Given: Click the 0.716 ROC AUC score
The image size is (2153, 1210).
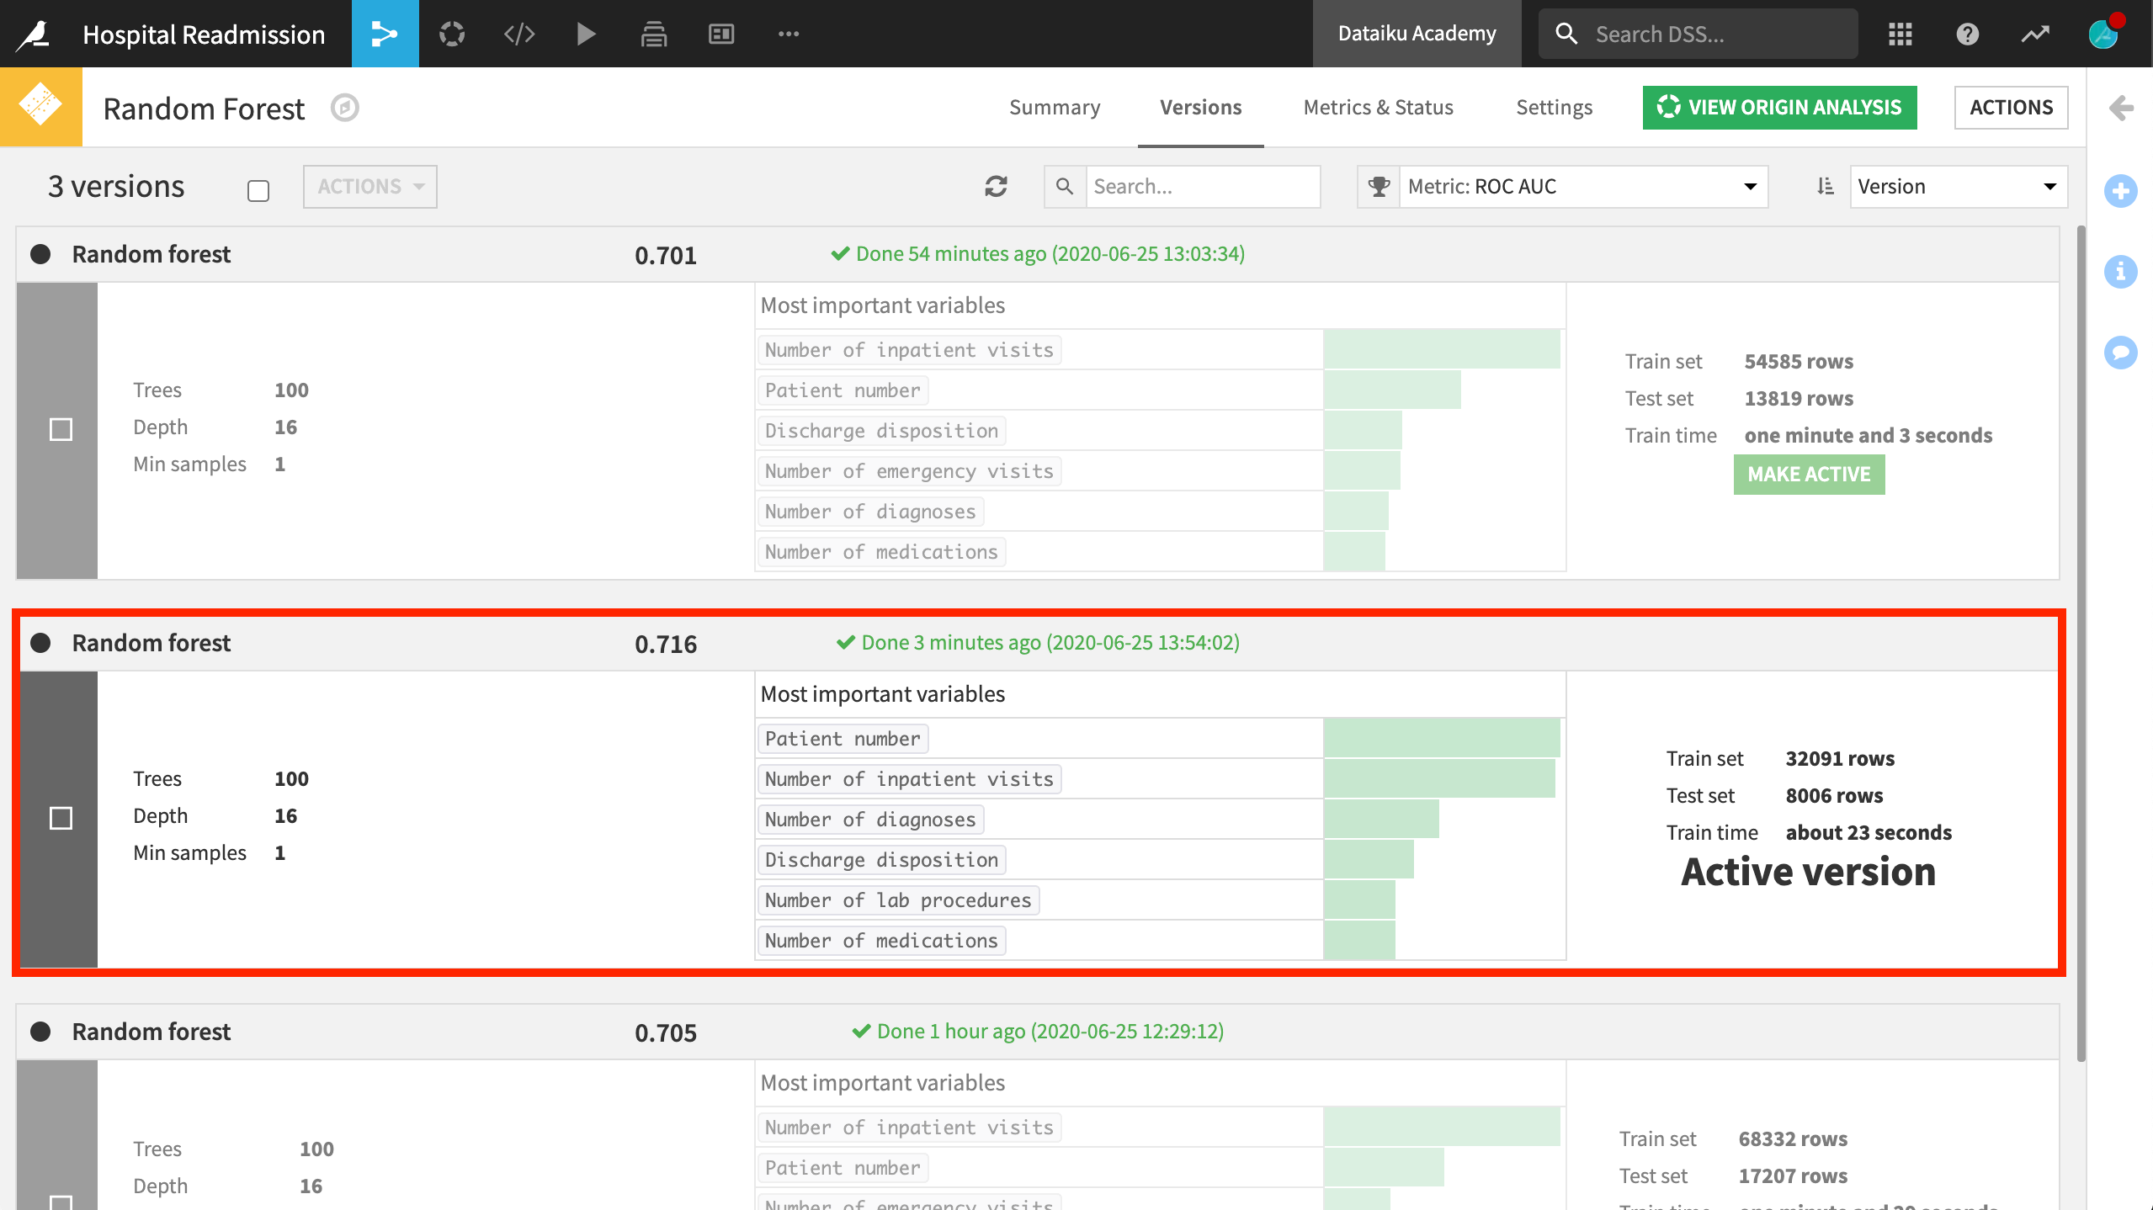Looking at the screenshot, I should tap(666, 644).
